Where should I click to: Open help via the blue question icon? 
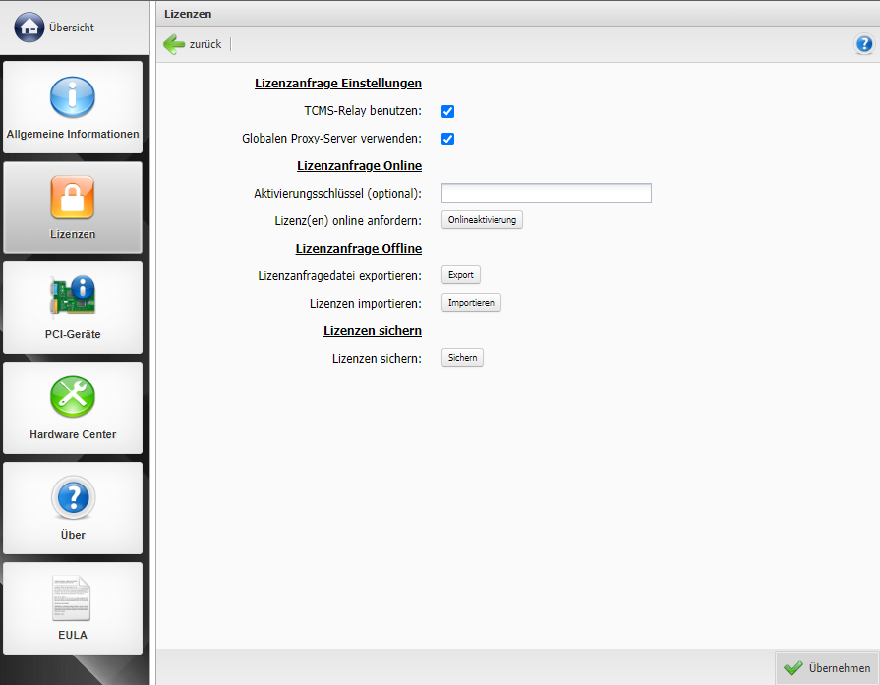click(864, 44)
